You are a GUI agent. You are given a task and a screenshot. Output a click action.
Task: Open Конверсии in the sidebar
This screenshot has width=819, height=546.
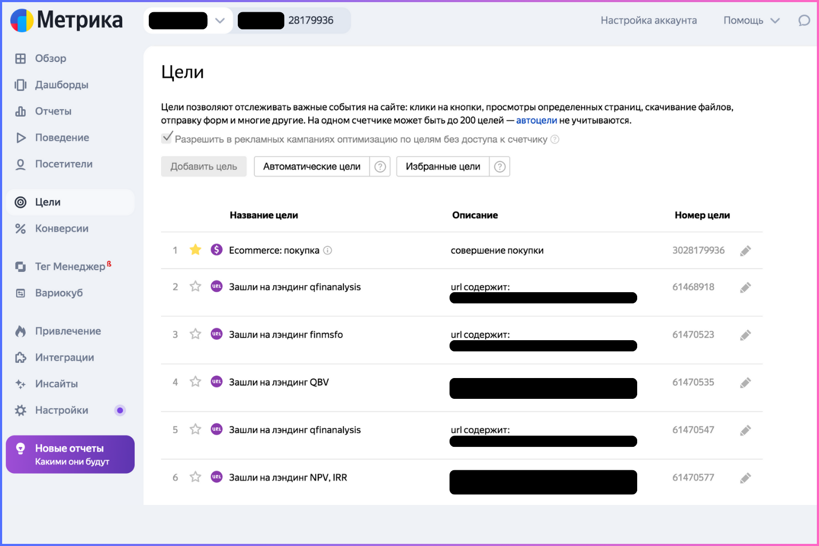tap(61, 229)
